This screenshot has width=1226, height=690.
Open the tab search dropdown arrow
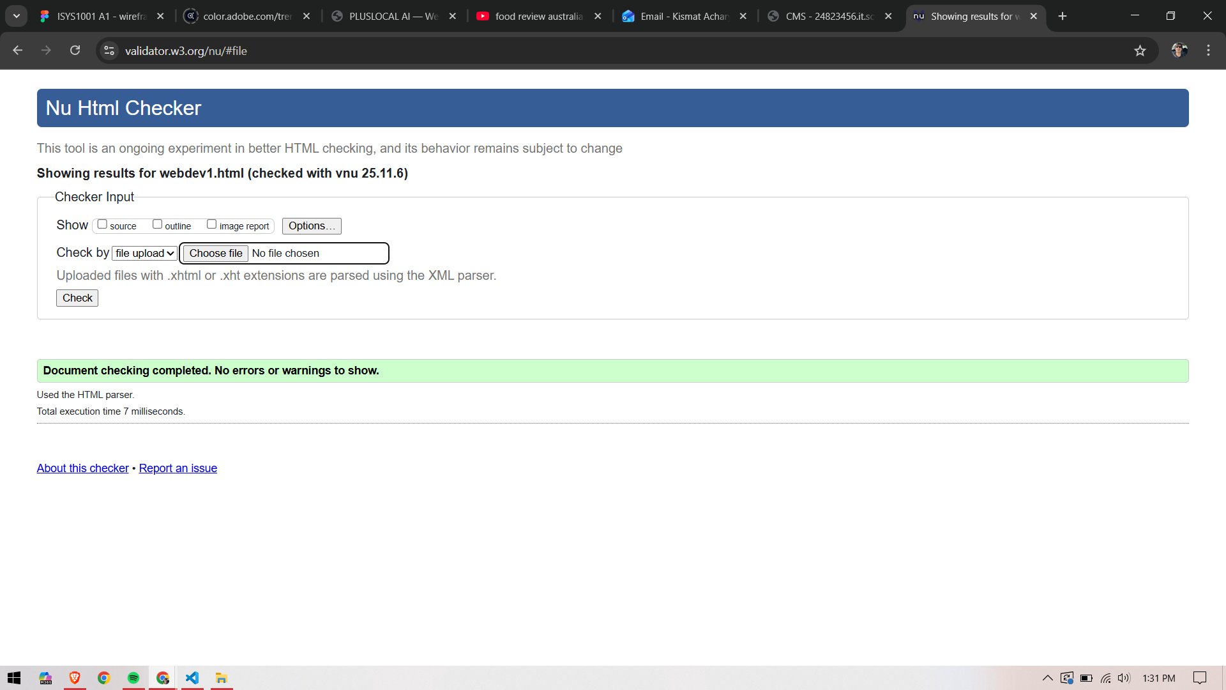tap(17, 17)
